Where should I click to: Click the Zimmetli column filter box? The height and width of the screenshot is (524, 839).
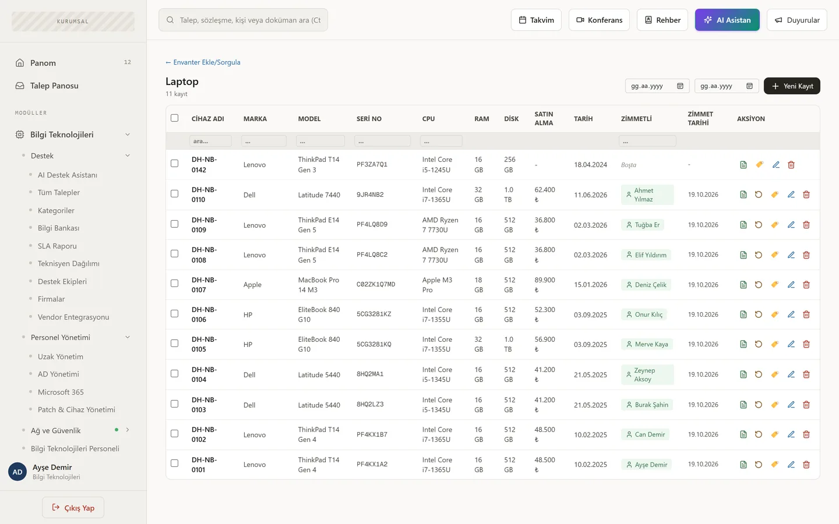point(647,141)
